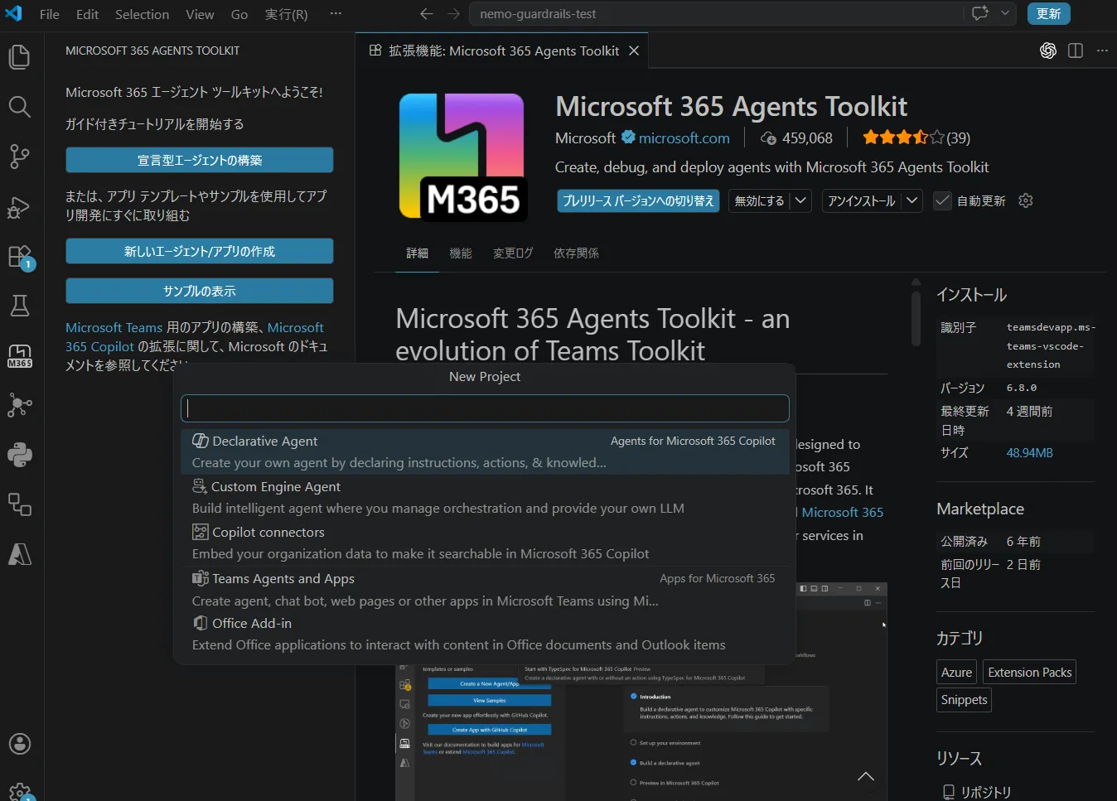Click the 更新 button in title bar

(x=1048, y=13)
